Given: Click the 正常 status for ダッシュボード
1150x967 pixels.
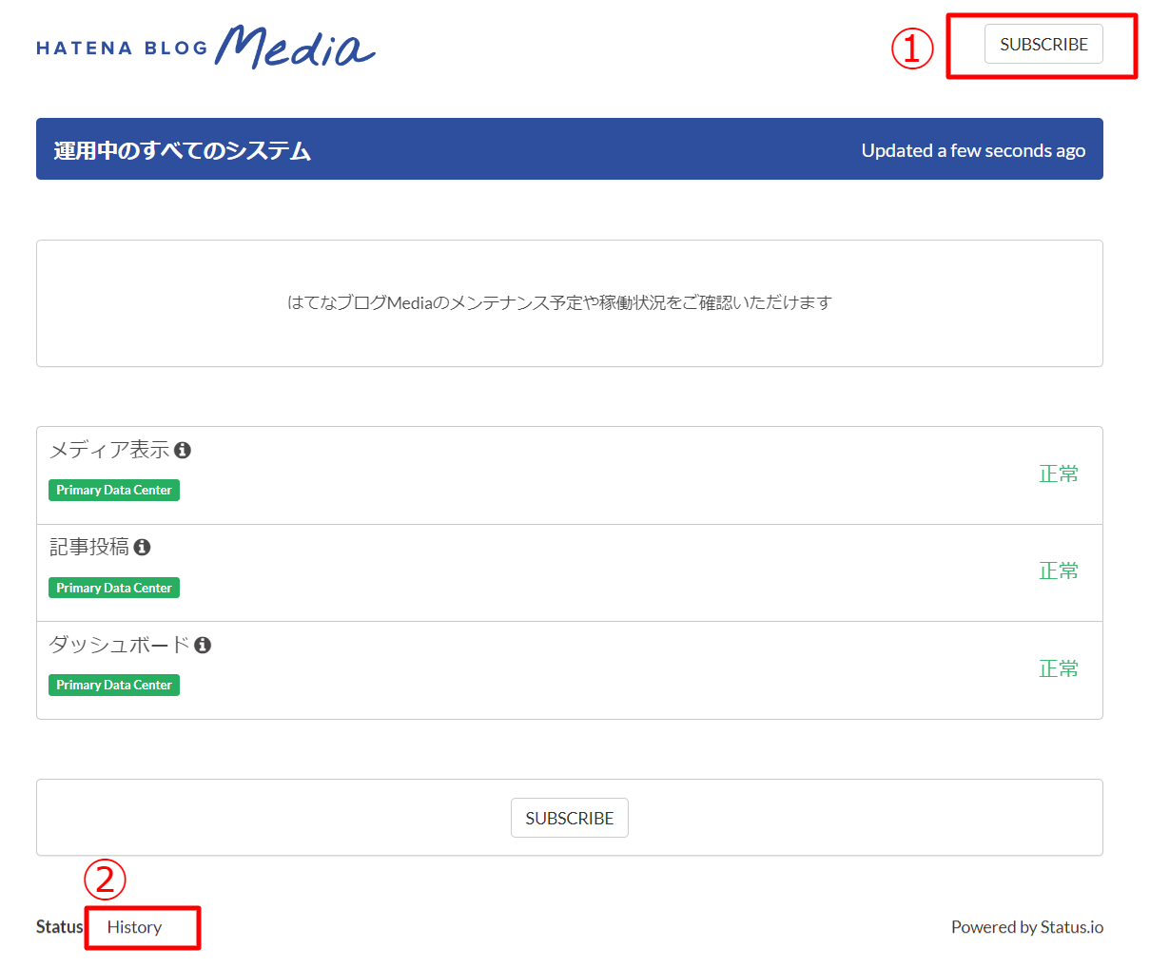Looking at the screenshot, I should [x=1058, y=669].
